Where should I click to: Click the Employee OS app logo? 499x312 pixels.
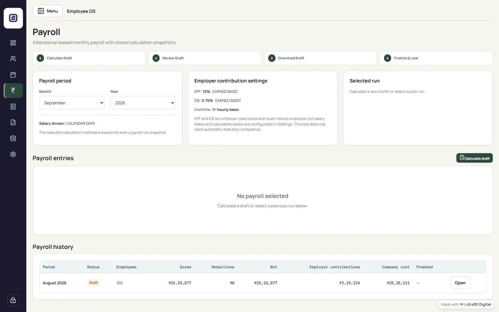(13, 18)
